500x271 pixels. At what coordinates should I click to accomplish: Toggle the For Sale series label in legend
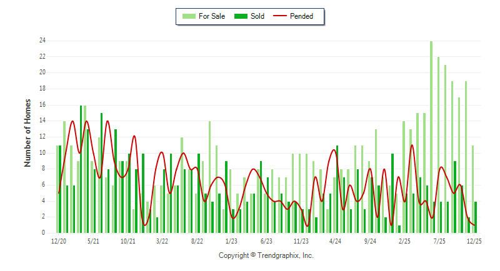[212, 16]
